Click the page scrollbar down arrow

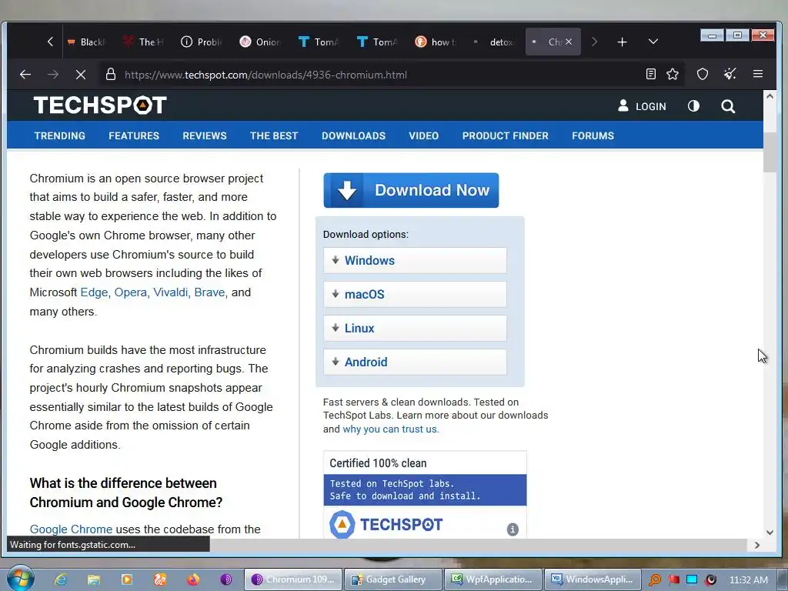pyautogui.click(x=770, y=533)
